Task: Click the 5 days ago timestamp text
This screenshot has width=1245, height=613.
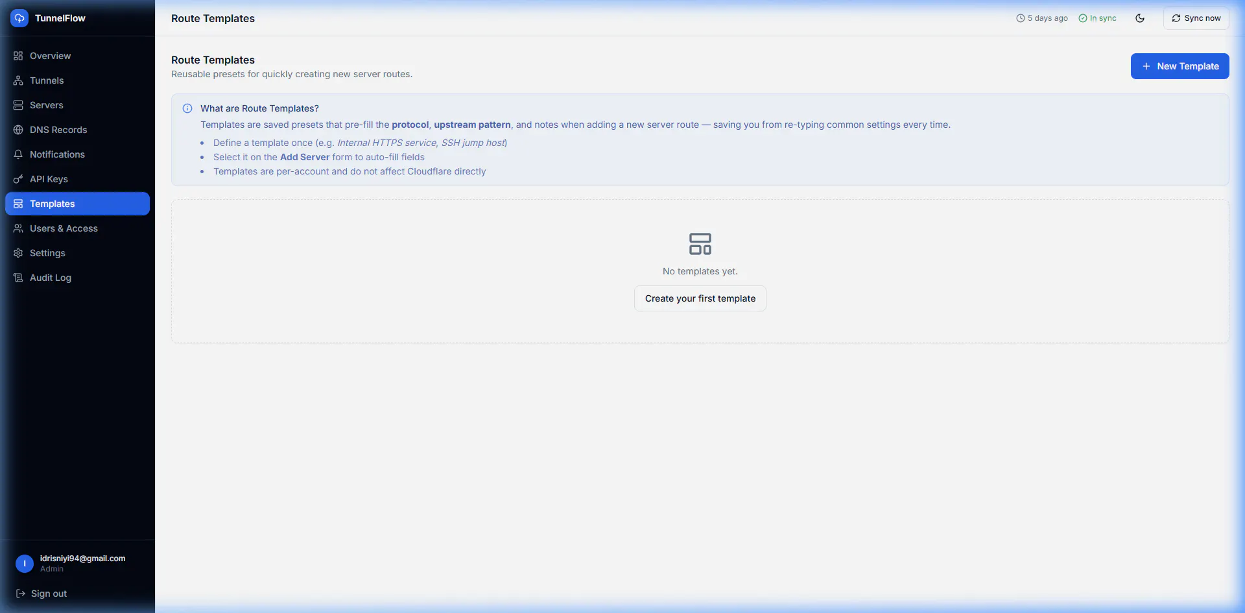Action: click(x=1047, y=18)
